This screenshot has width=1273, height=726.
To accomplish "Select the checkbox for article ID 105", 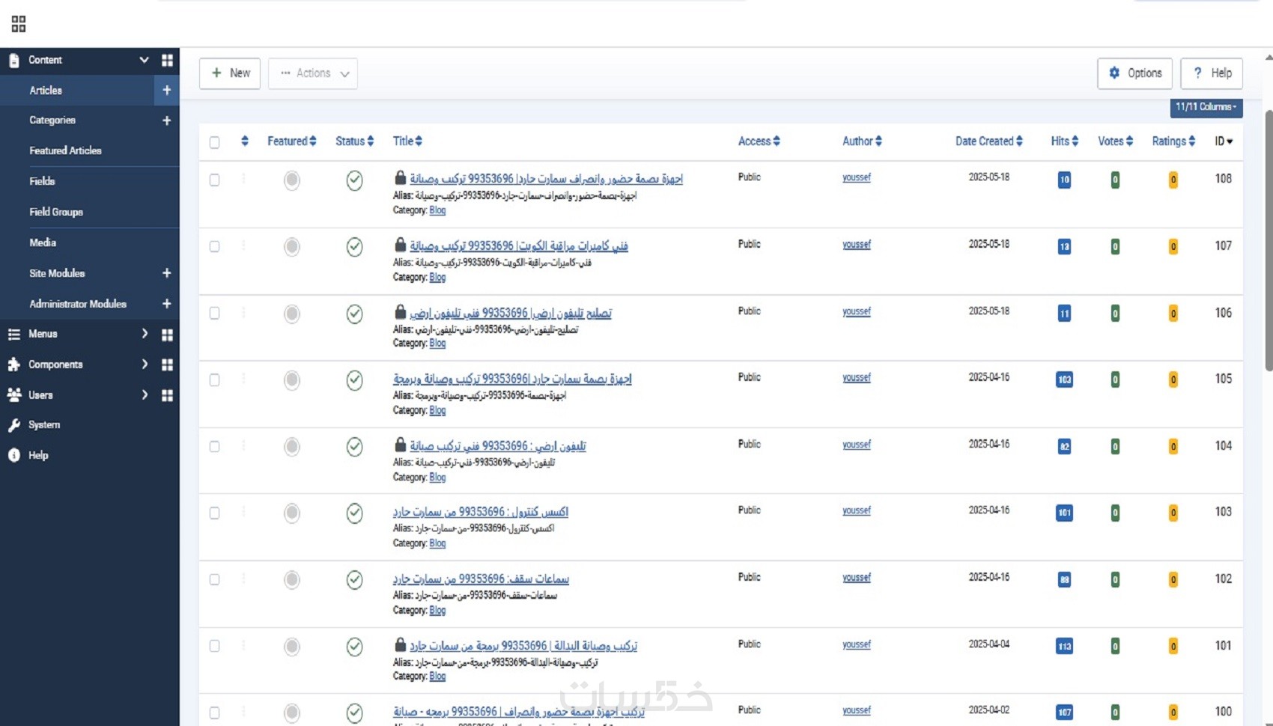I will pos(215,380).
